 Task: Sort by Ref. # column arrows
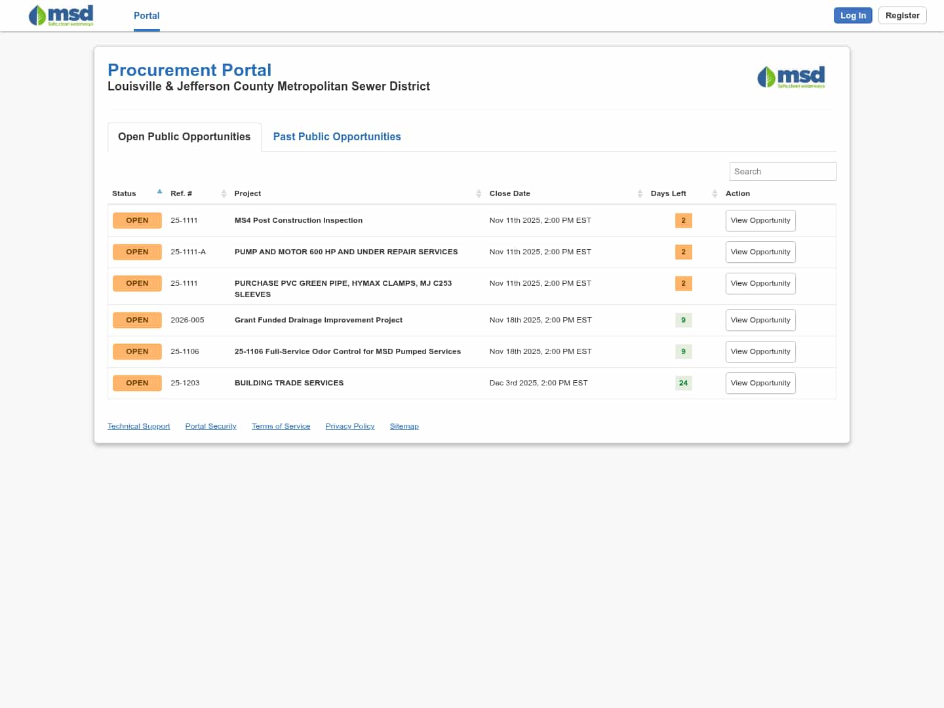pos(224,193)
